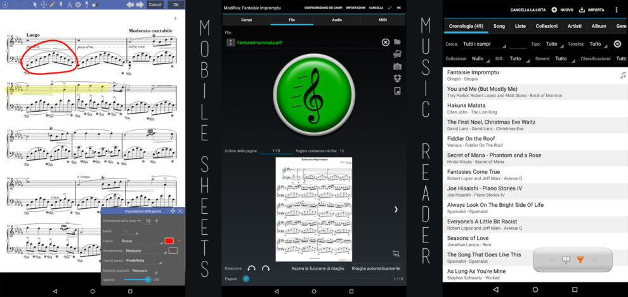Expand the orange color arrow
Viewport: 628px width, 297px height.
pos(180,241)
